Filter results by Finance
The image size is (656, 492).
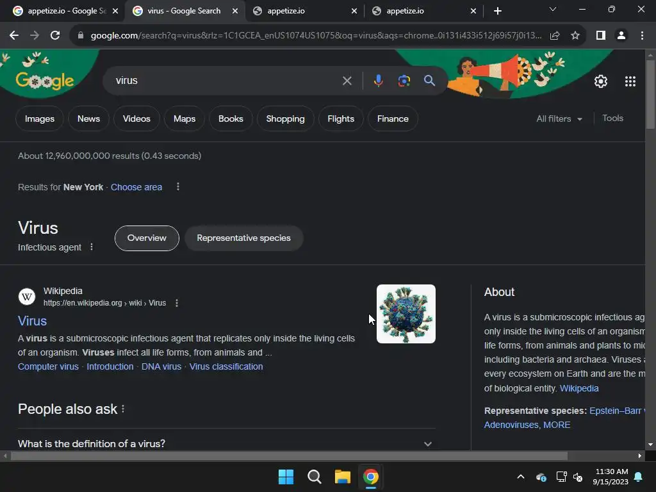[393, 119]
